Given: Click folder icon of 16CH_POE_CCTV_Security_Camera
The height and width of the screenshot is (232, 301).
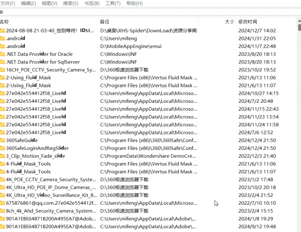Looking at the screenshot, I should point(2,70).
